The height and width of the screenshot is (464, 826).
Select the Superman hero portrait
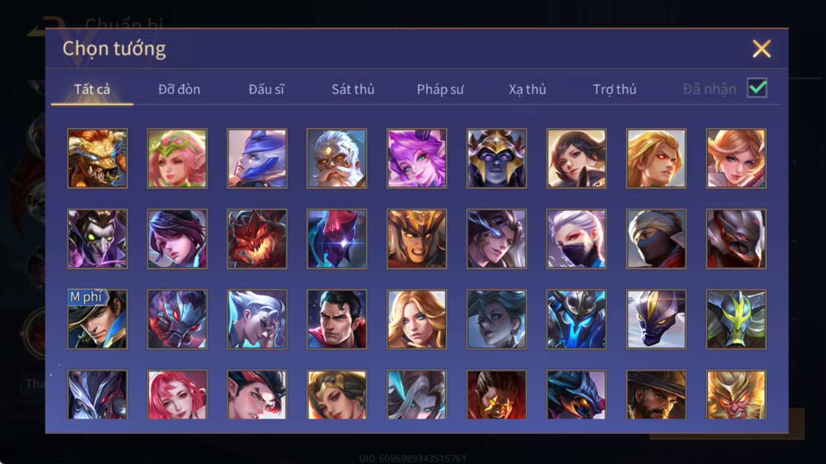pos(337,319)
